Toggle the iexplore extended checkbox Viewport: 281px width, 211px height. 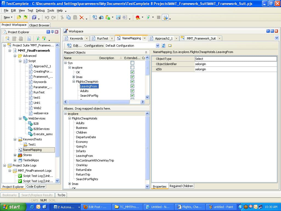pos(132,68)
